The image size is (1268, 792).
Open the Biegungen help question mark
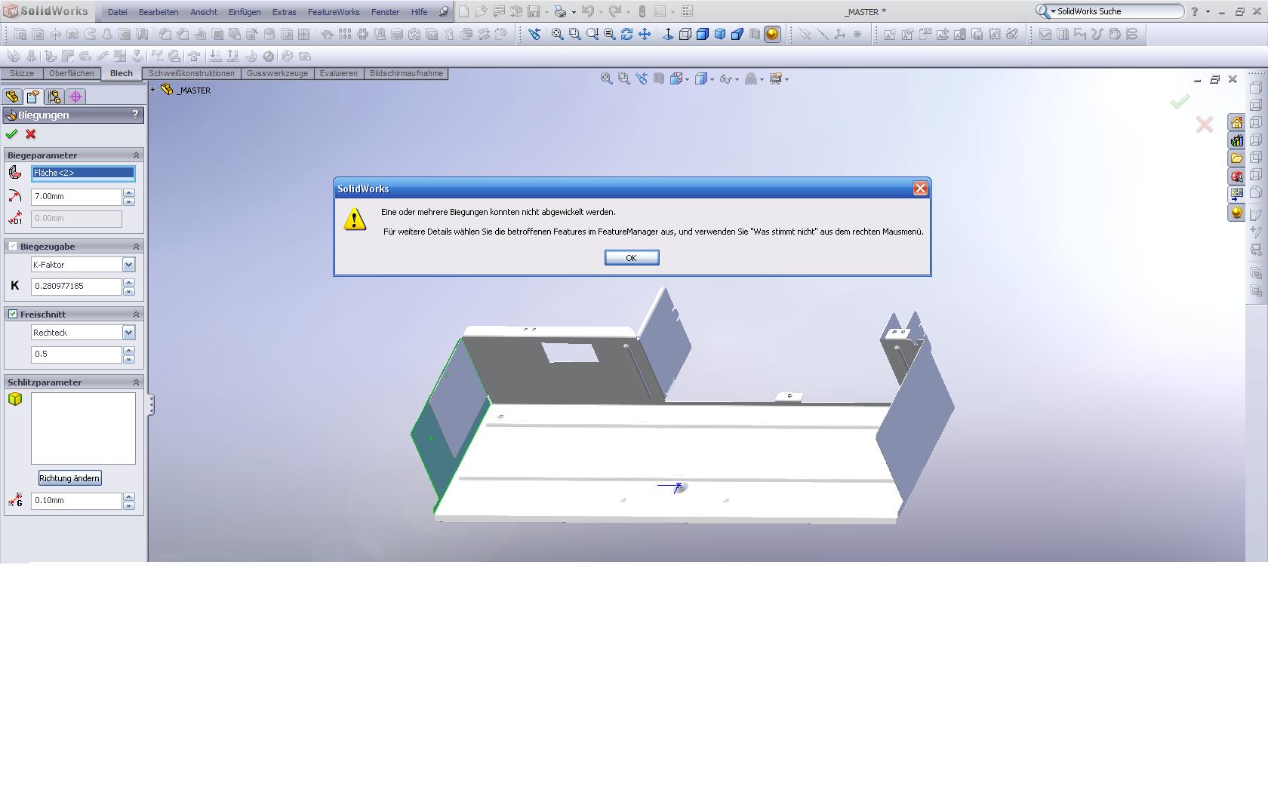coord(136,115)
